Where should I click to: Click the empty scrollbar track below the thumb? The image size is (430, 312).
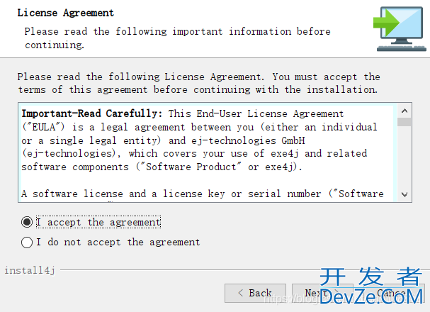tap(404, 157)
